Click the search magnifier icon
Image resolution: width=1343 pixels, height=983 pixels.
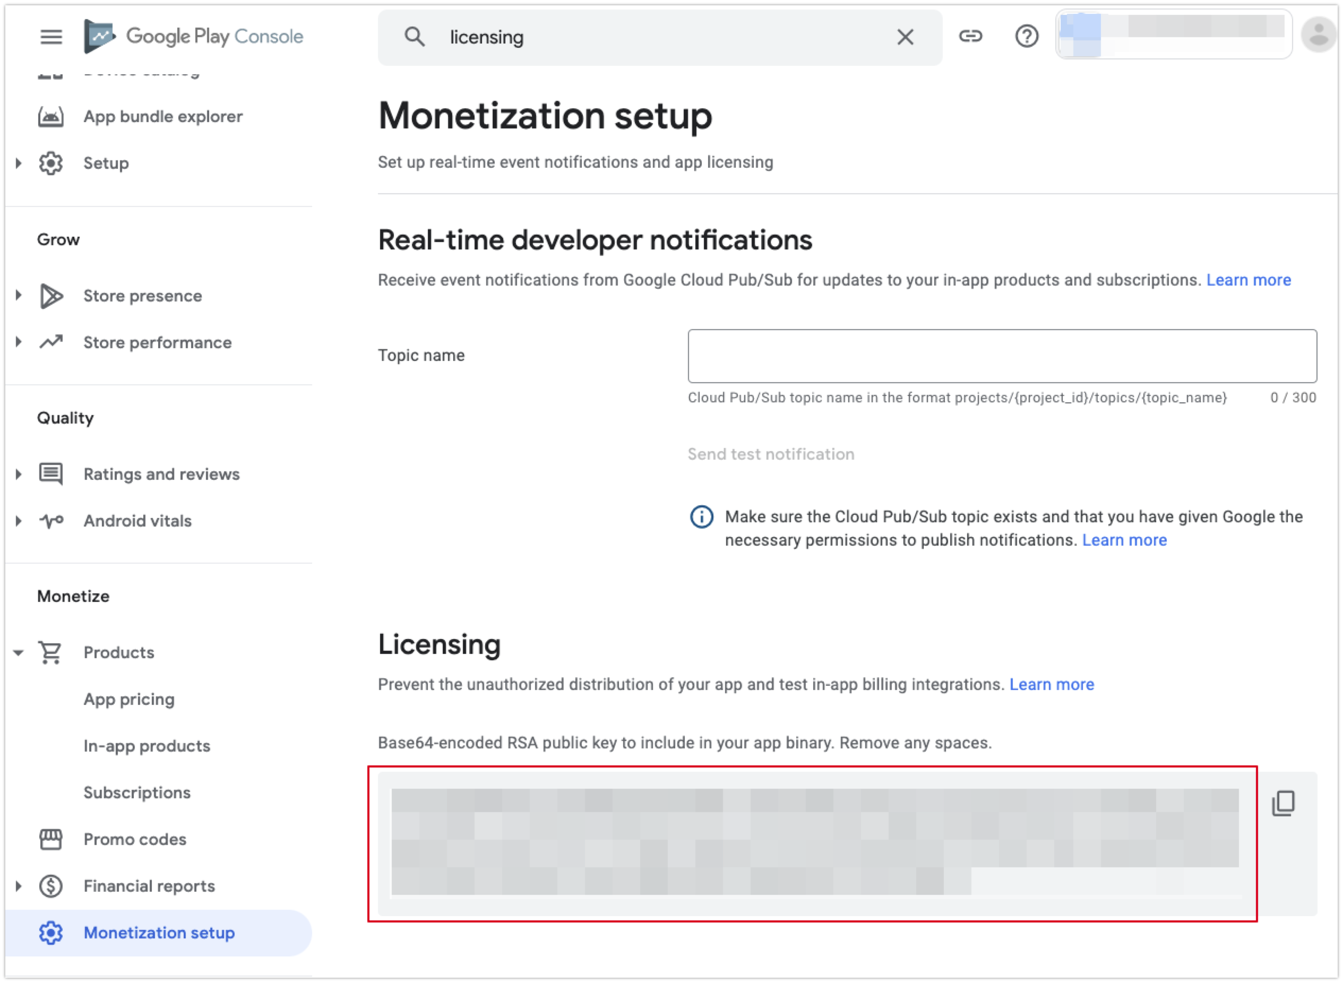[x=414, y=37]
